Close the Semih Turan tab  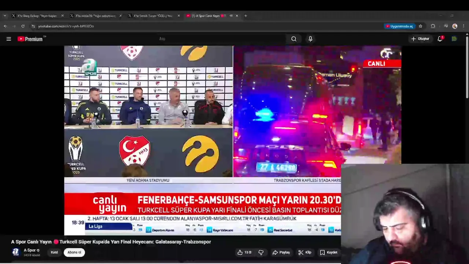179,16
